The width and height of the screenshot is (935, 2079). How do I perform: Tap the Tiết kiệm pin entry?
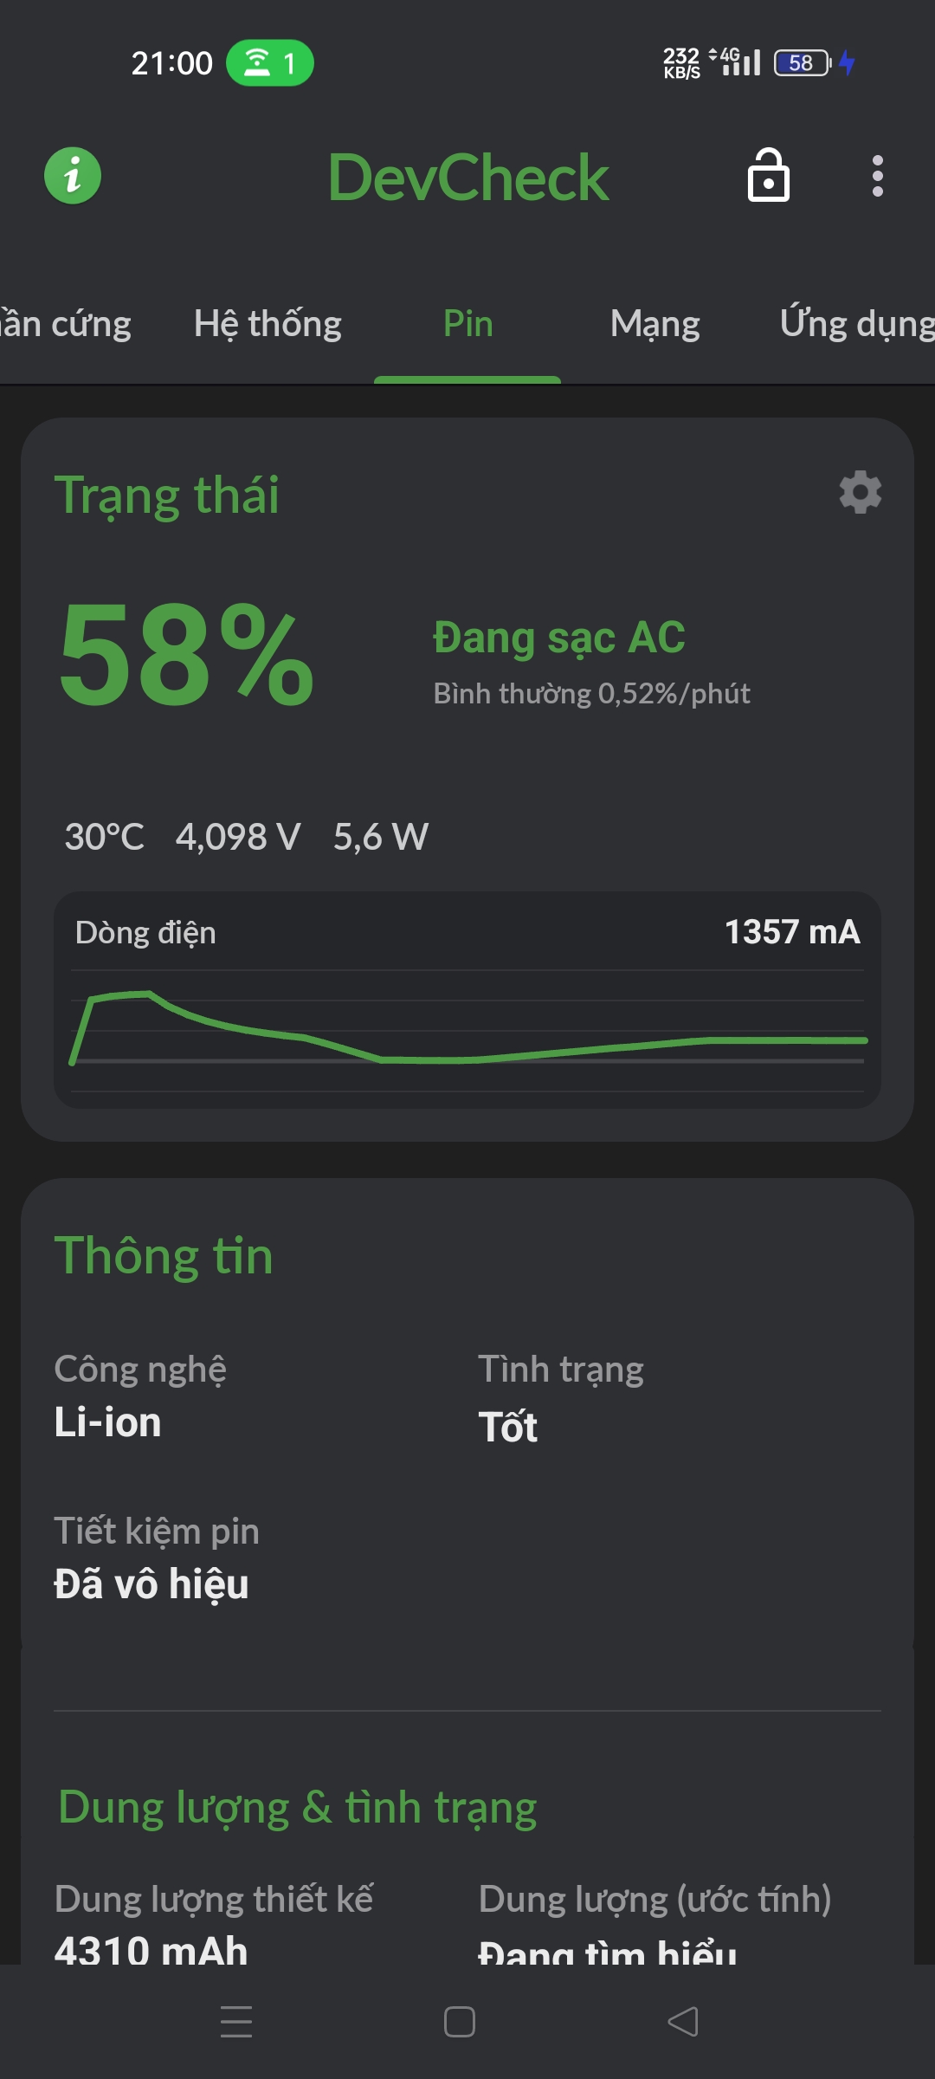156,1558
